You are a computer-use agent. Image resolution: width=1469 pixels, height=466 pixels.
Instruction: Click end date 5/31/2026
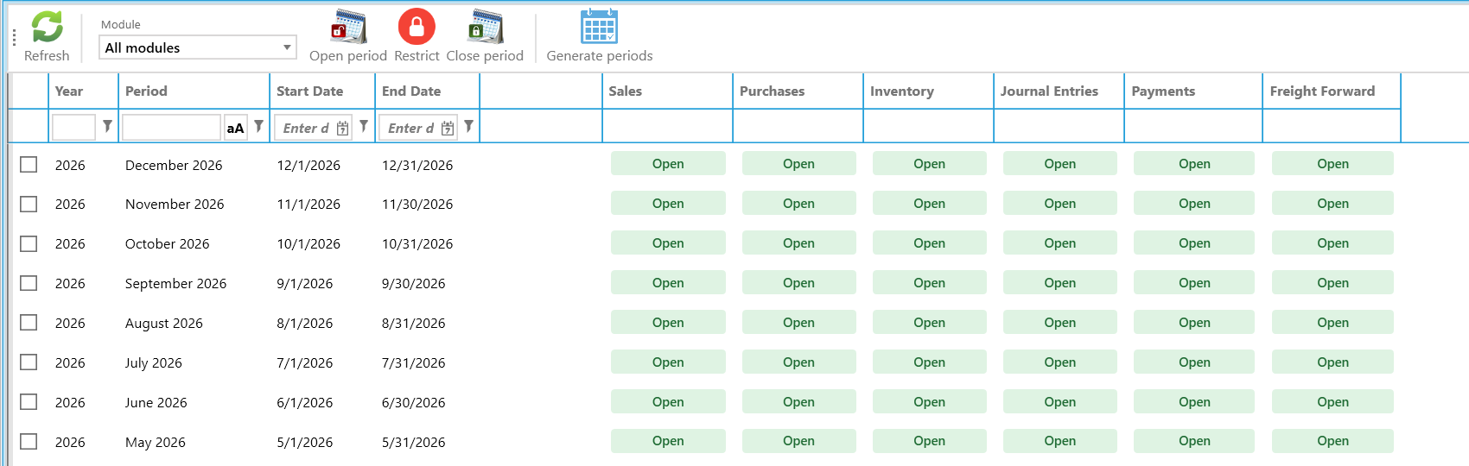[413, 443]
